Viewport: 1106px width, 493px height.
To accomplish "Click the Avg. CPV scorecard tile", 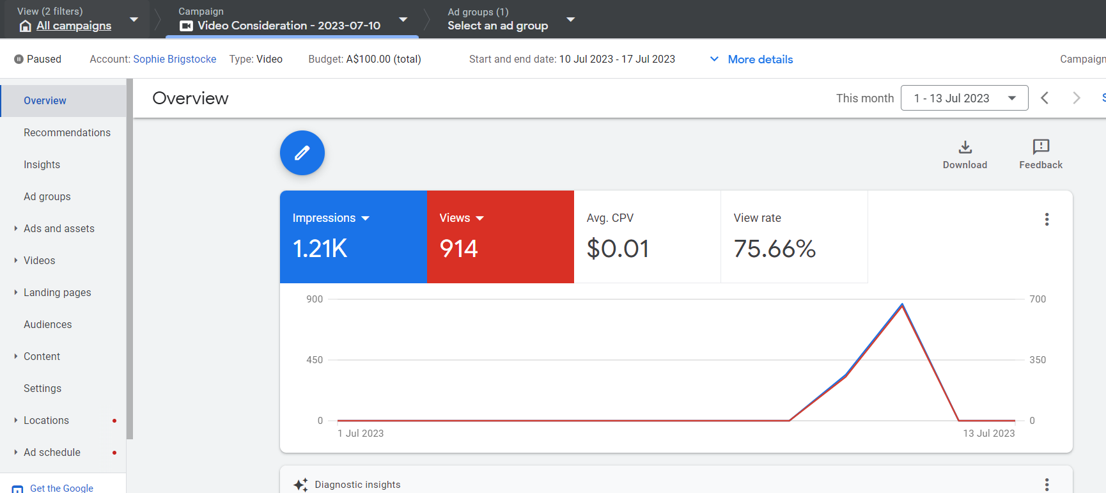I will click(647, 237).
